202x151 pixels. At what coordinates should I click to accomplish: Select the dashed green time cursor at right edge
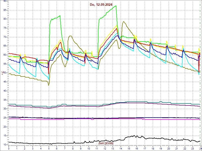(x=200, y=75)
